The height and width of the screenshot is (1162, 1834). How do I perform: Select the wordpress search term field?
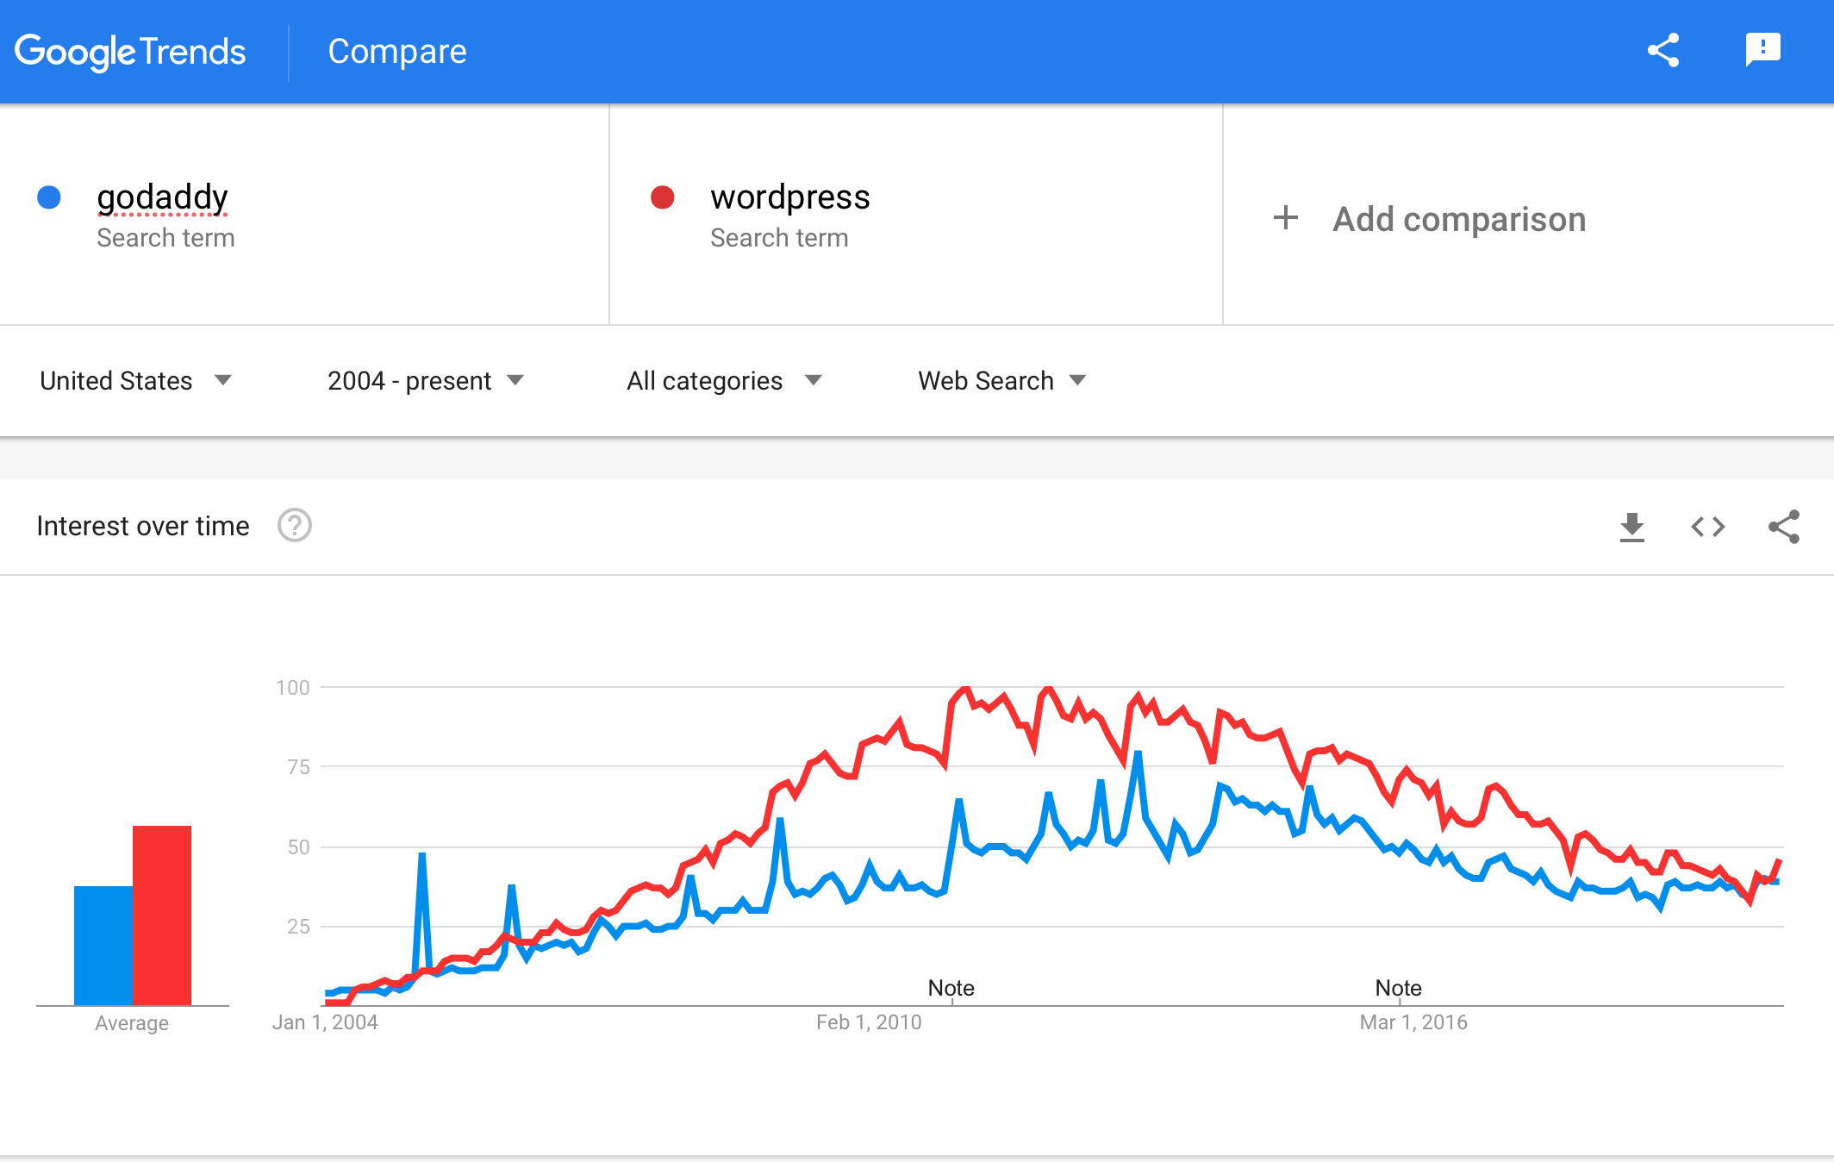tap(789, 197)
